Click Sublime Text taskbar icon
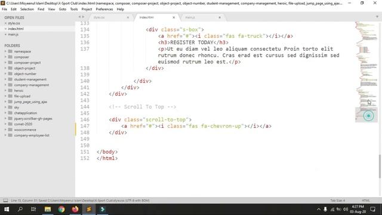This screenshot has width=382, height=215. (89, 209)
